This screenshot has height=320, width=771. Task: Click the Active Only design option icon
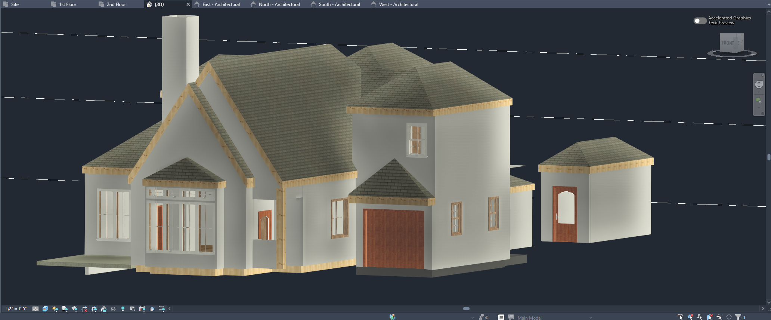[511, 317]
